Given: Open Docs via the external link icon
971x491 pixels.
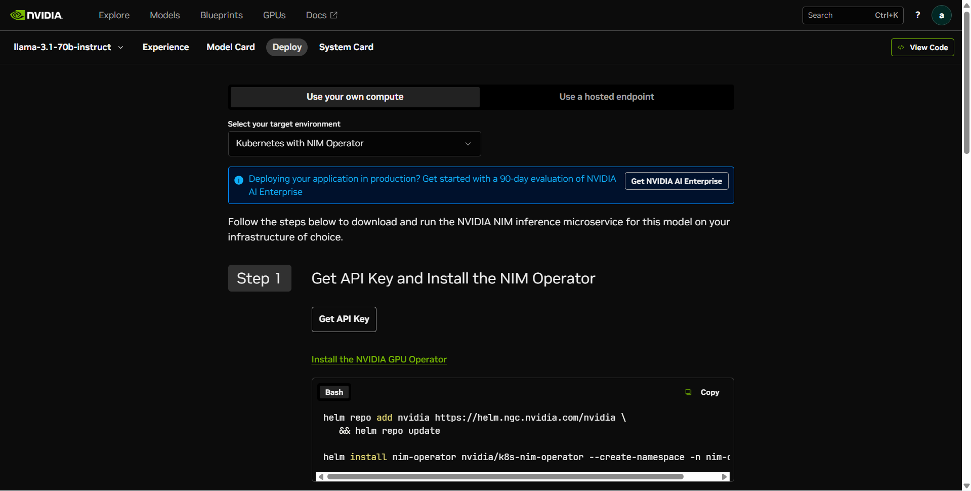Looking at the screenshot, I should pos(333,15).
